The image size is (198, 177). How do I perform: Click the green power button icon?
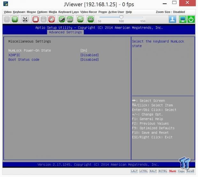pyautogui.click(x=191, y=19)
